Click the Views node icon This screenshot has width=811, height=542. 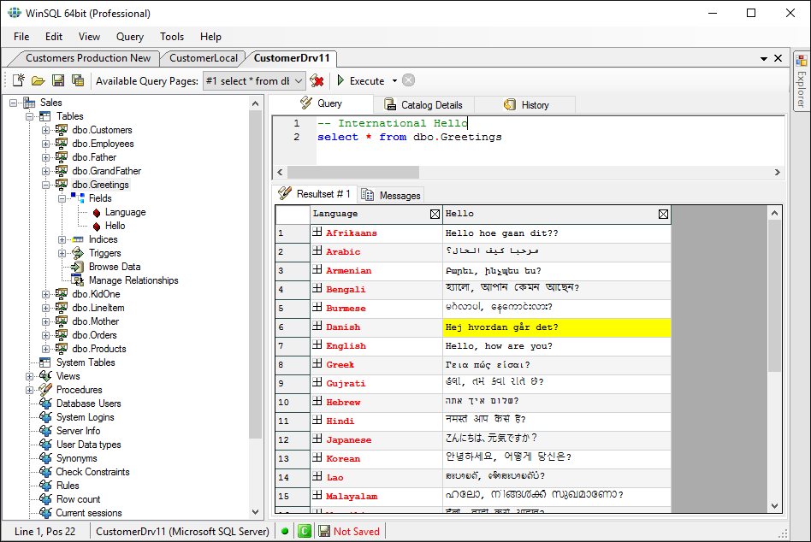point(45,375)
